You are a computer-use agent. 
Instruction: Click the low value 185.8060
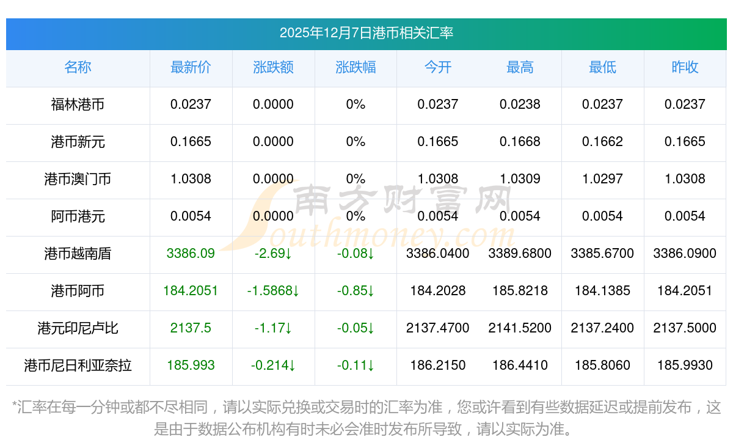tap(602, 365)
